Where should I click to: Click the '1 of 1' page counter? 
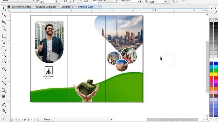25,120
